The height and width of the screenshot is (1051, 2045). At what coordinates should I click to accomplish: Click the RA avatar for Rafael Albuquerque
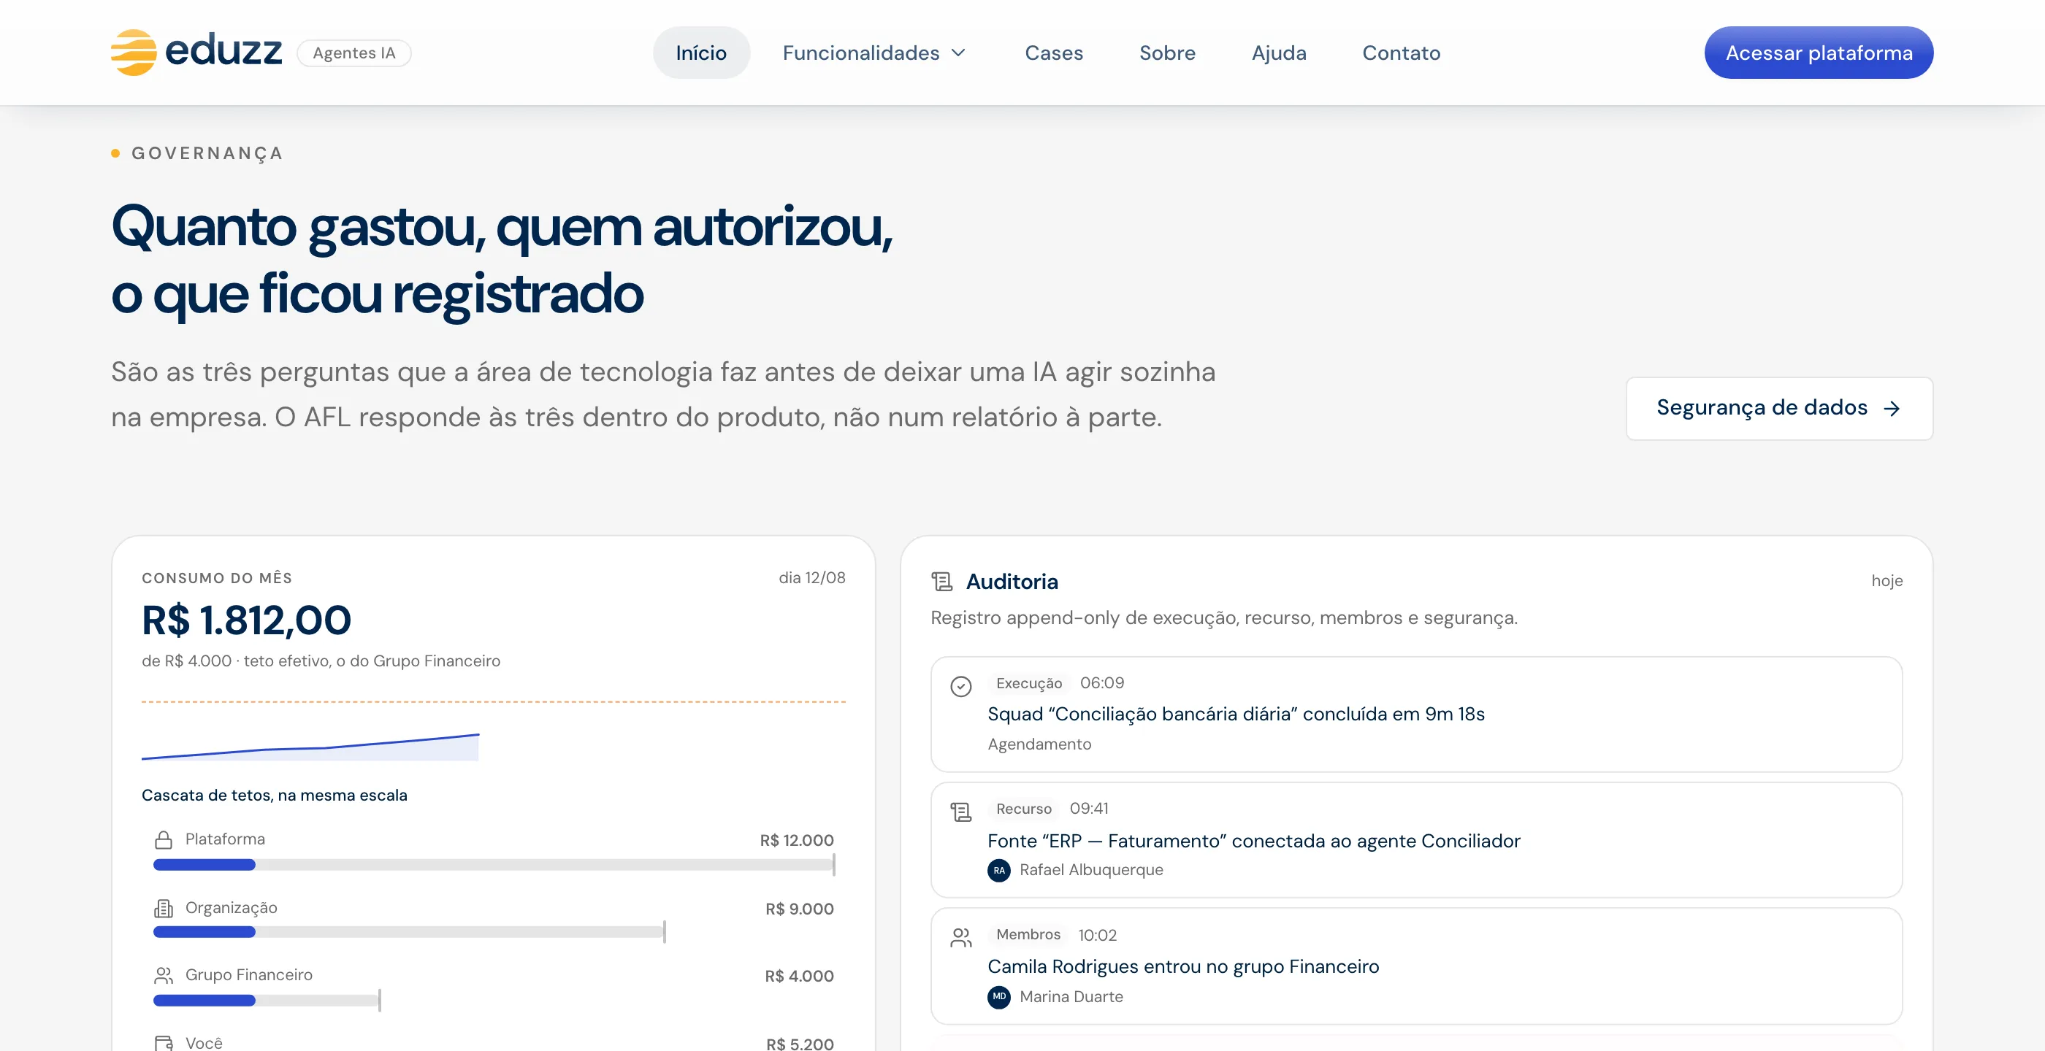click(998, 870)
